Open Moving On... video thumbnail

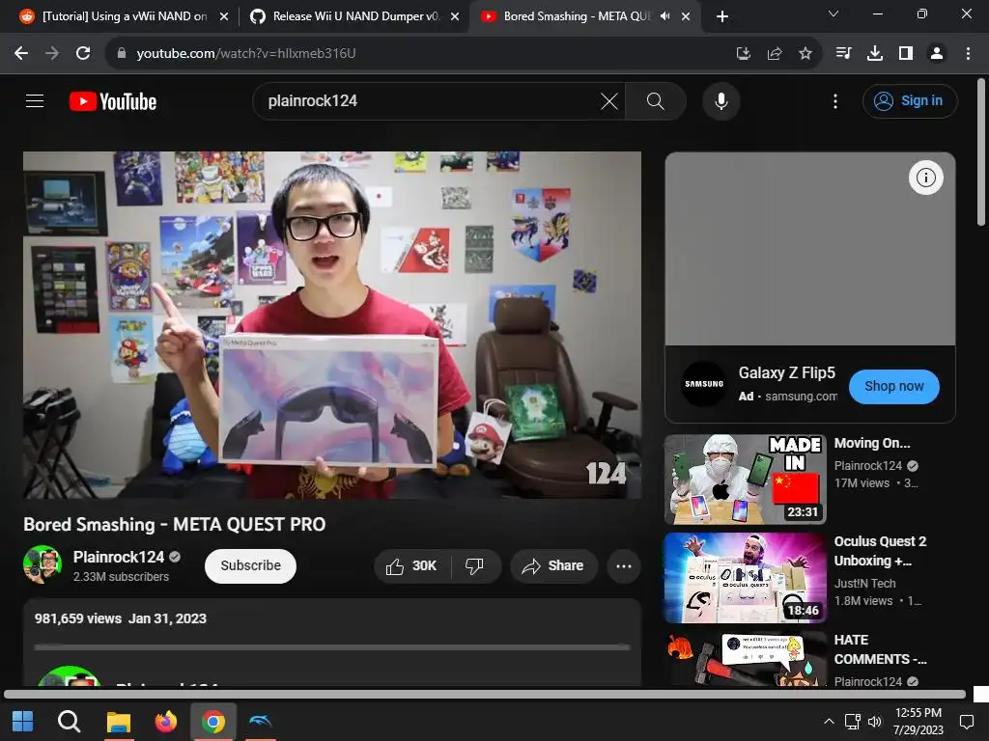tap(745, 479)
